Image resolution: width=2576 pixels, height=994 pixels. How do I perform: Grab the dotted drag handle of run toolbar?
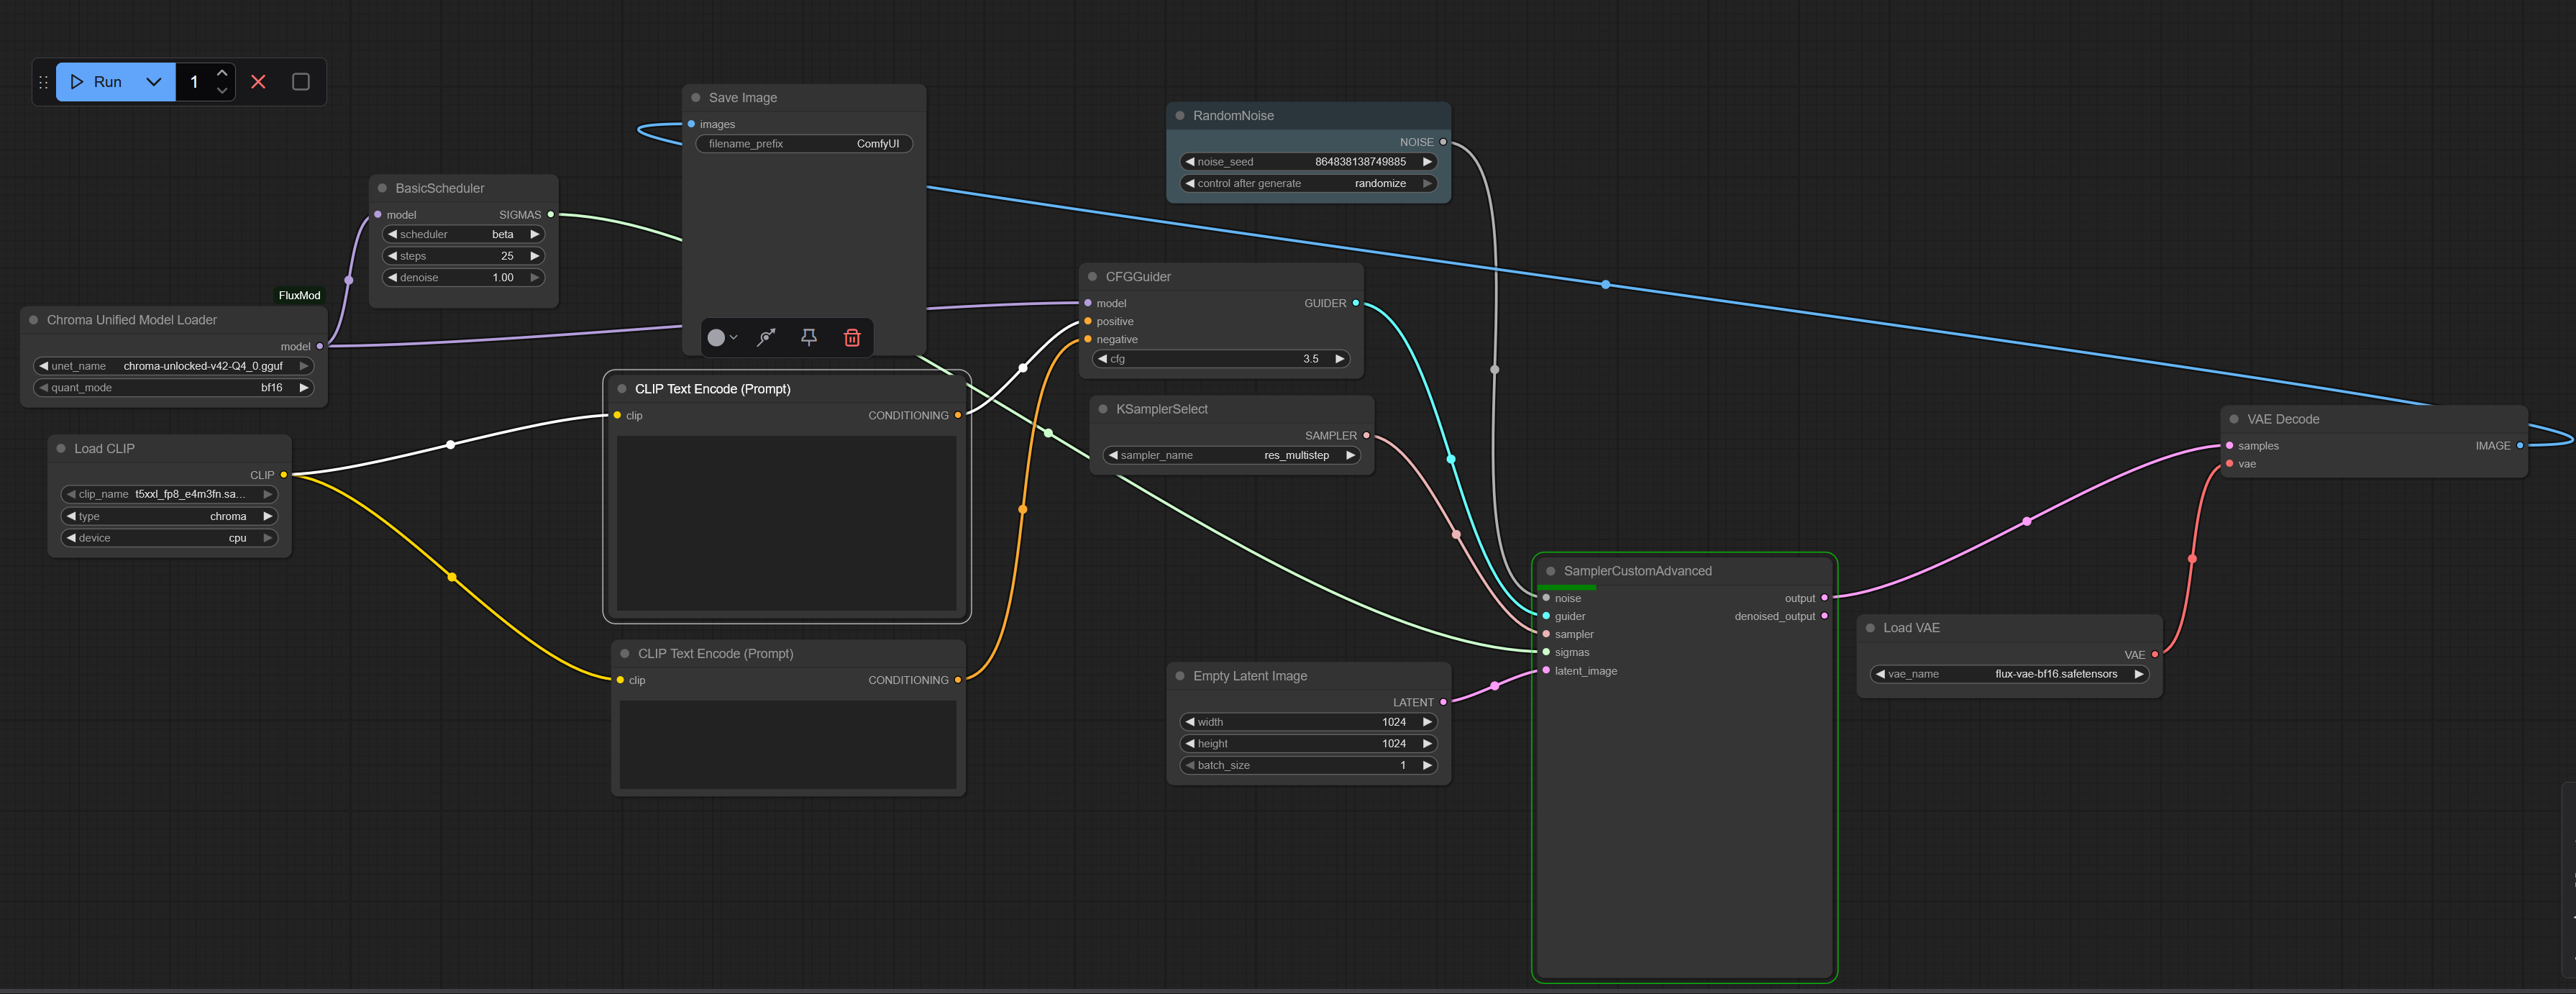click(x=43, y=82)
